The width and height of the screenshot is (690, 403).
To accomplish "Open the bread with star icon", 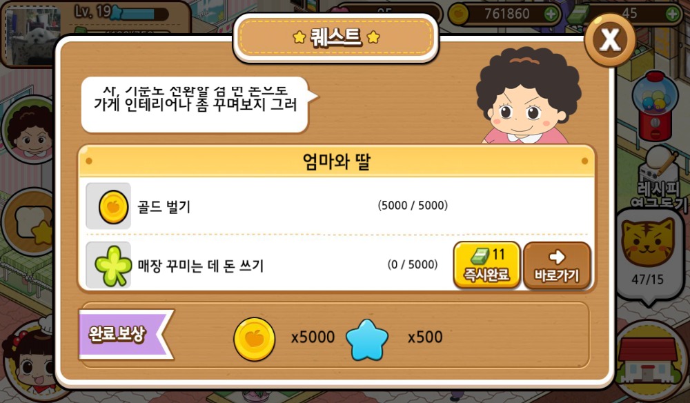I will click(x=28, y=222).
